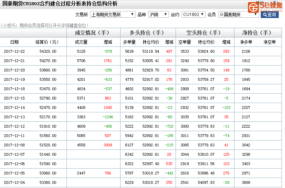Click net long value 2106
This screenshot has width=285, height=188.
pos(246,51)
